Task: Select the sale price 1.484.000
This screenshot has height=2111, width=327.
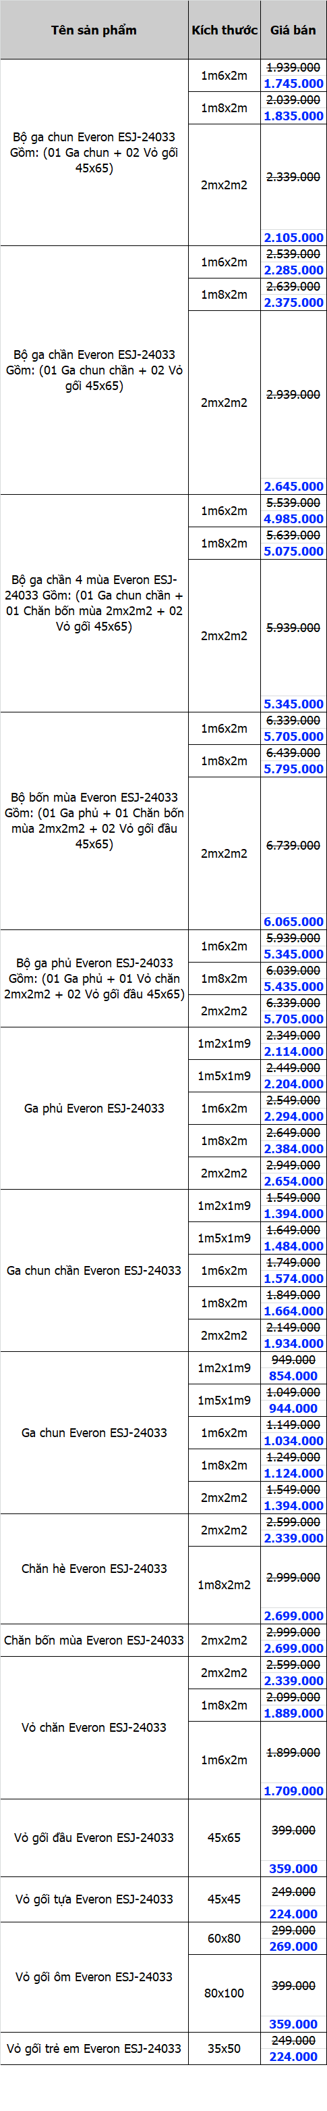Action: click(x=293, y=1246)
